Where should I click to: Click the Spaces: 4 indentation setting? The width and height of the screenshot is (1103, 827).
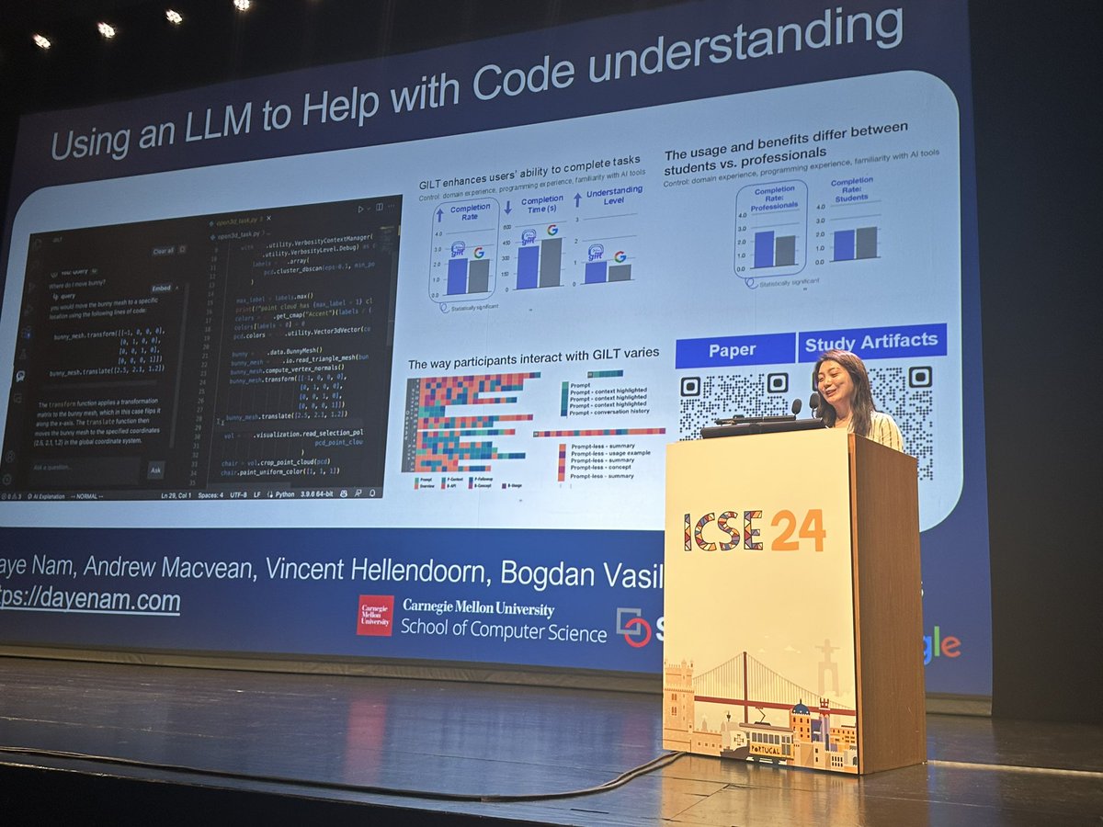210,493
